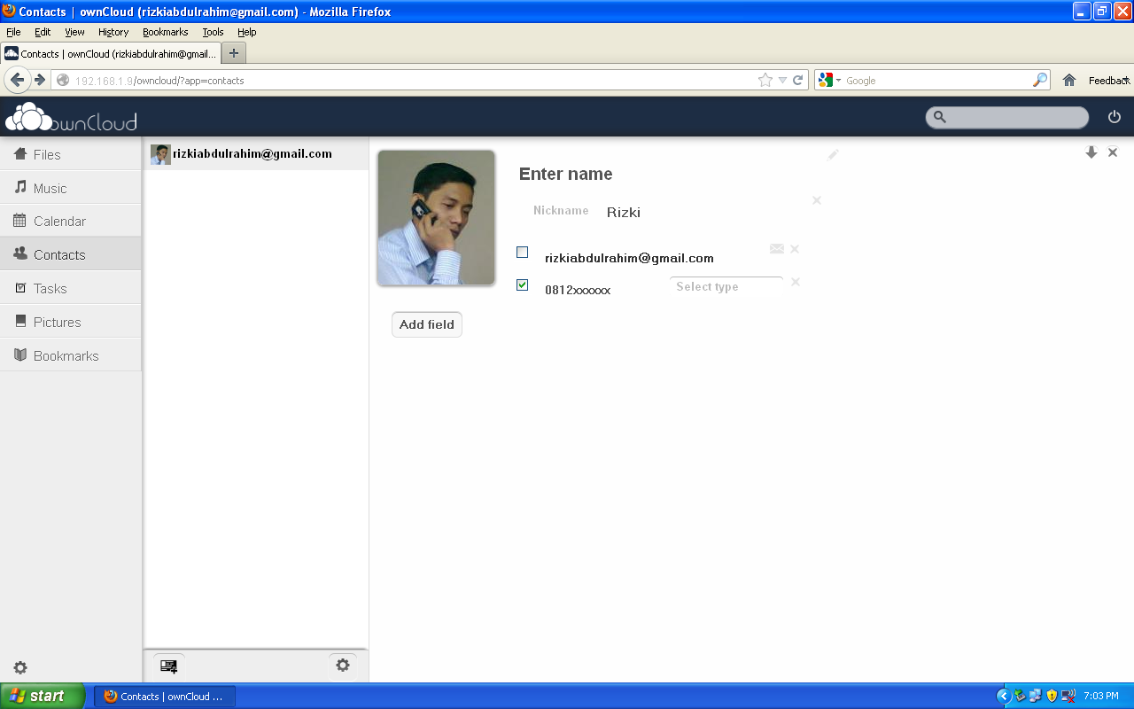Expand hidden system tray icons arrow
The height and width of the screenshot is (709, 1134).
[x=1004, y=696]
